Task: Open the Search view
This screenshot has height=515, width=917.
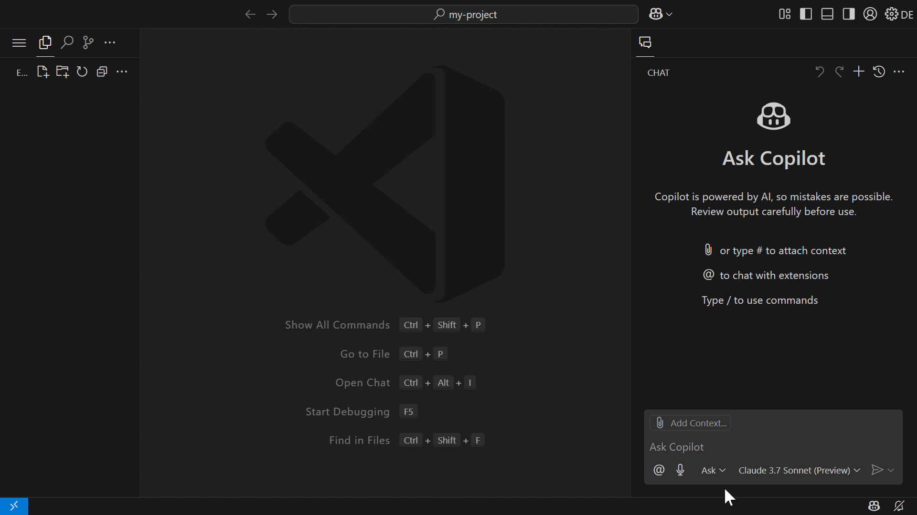Action: coord(67,42)
